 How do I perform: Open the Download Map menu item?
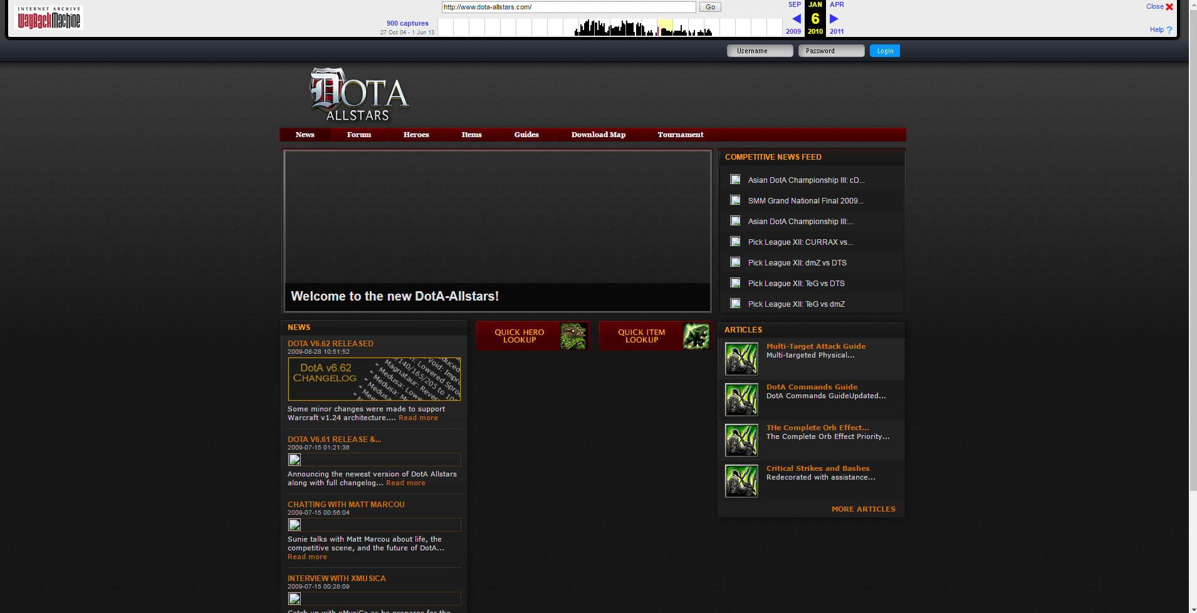[x=598, y=135]
